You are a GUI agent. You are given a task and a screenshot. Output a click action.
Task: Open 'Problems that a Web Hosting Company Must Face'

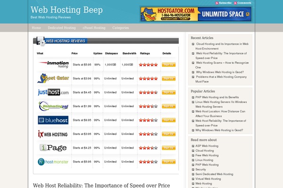[x=221, y=79]
